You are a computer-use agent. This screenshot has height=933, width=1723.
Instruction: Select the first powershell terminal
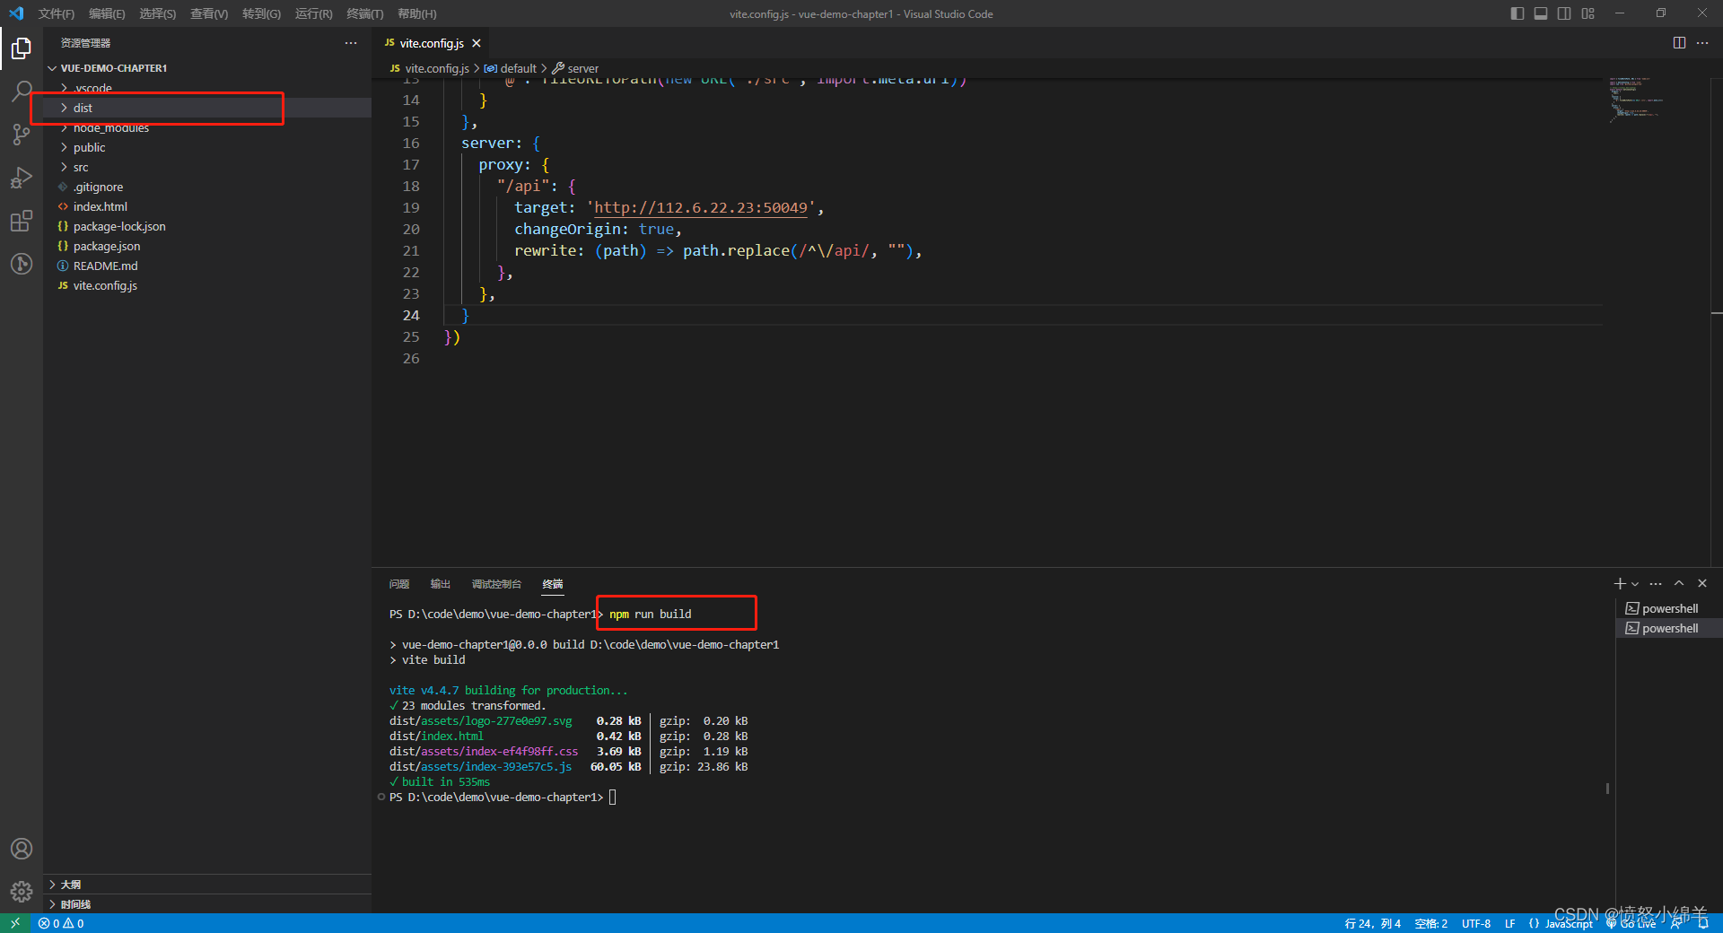pyautogui.click(x=1669, y=608)
